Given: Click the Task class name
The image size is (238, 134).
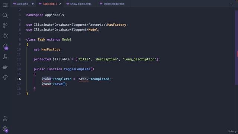Looking at the screenshot, I should click(41, 39).
